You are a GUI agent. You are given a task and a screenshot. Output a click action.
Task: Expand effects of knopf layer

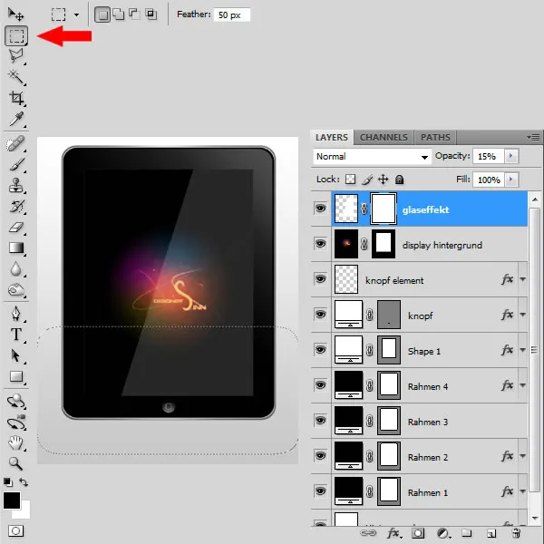(x=522, y=315)
